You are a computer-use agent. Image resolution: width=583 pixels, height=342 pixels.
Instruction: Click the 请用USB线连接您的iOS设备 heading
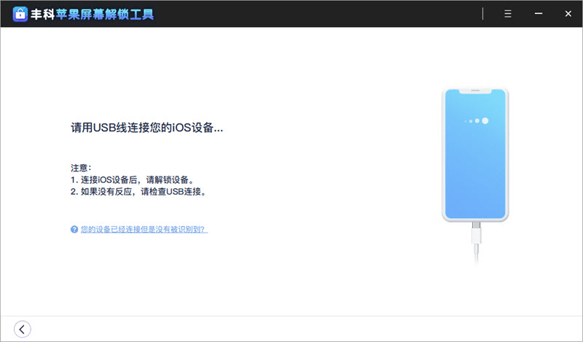point(146,128)
